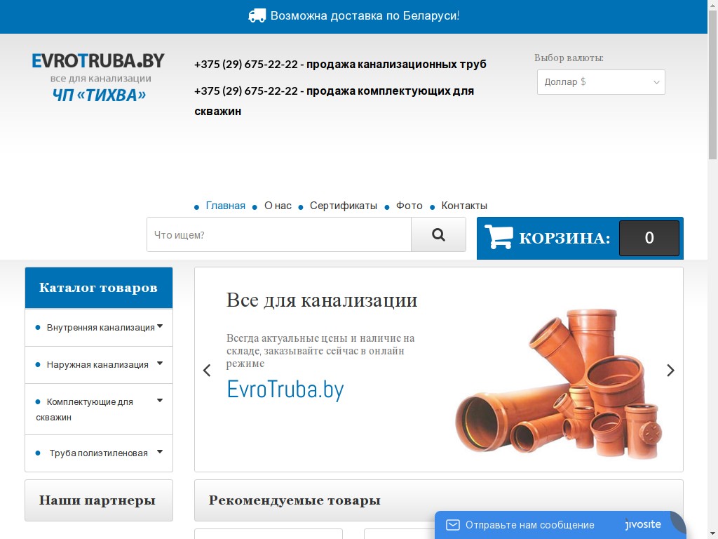Expand Комплектующие для скважин category arrow
718x539 pixels.
[160, 401]
